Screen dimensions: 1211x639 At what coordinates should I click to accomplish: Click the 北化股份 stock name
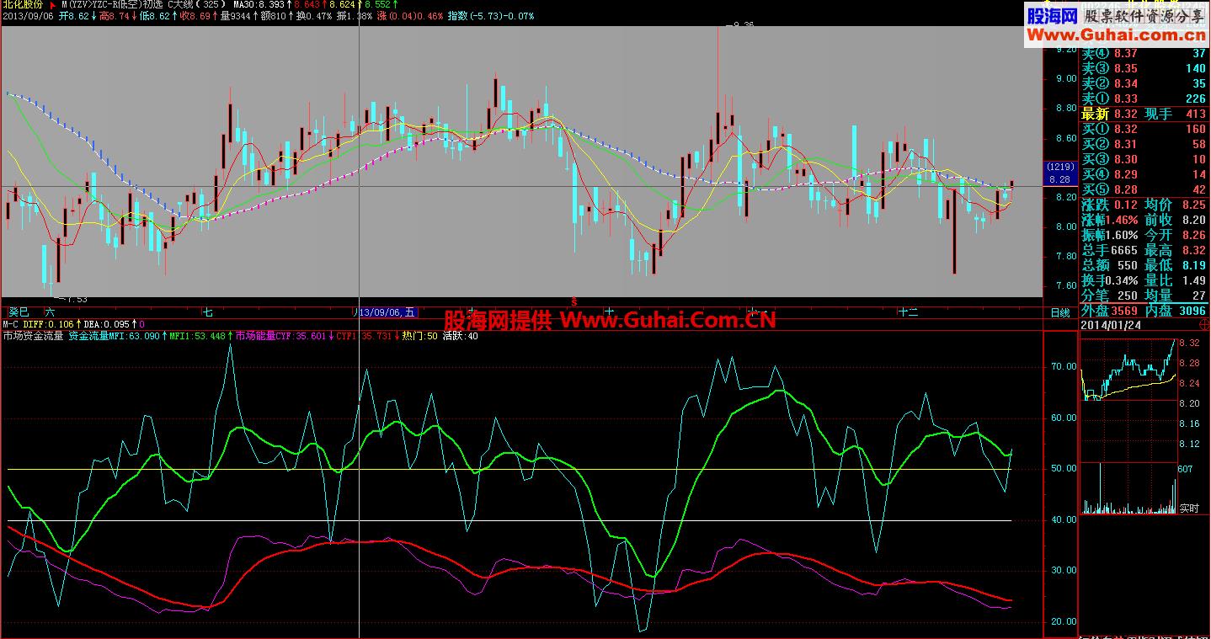click(22, 4)
